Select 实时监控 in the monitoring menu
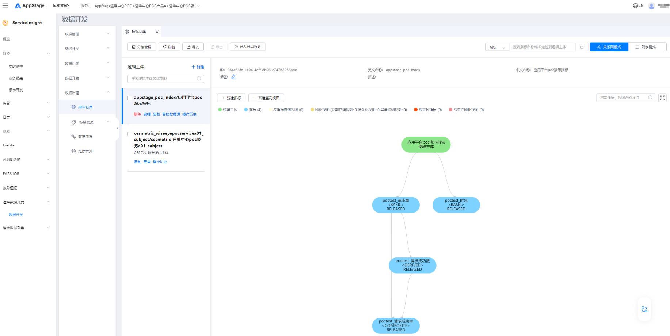Image resolution: width=670 pixels, height=336 pixels. tap(16, 66)
